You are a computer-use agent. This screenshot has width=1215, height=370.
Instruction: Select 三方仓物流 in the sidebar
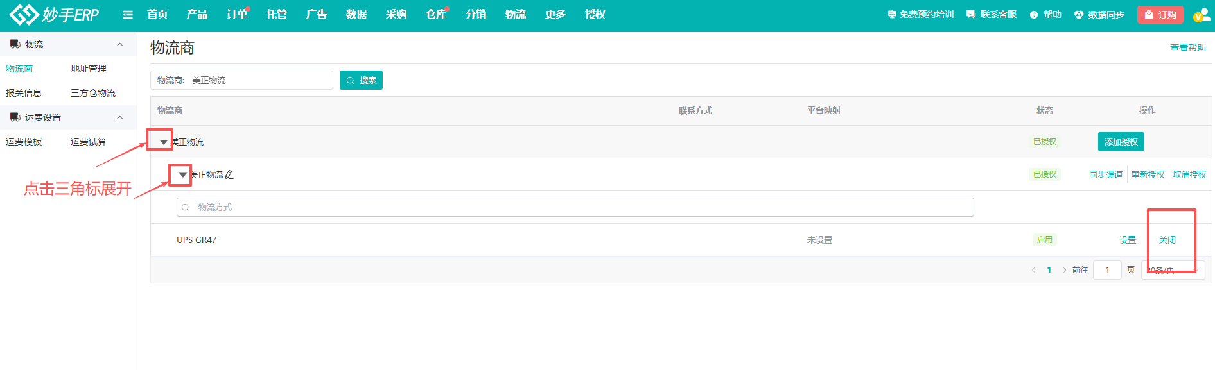tap(93, 93)
